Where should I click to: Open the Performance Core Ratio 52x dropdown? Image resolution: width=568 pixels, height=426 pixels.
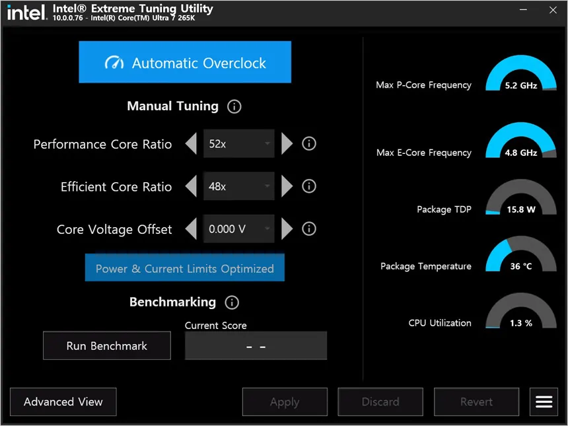pos(239,144)
